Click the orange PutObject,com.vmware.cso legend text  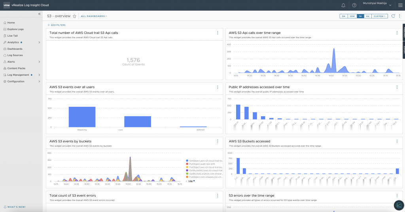[x=206, y=177]
